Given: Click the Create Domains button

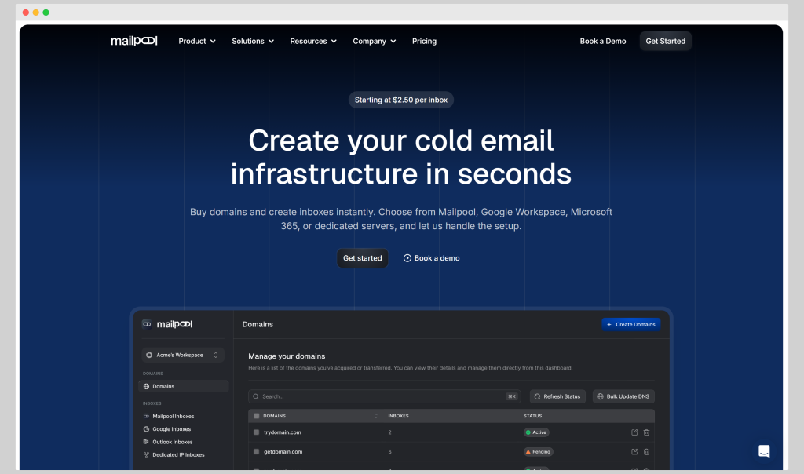Looking at the screenshot, I should tap(630, 324).
